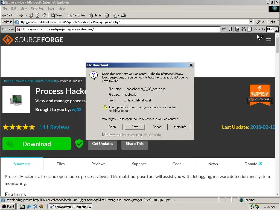Image resolution: width=280 pixels, height=210 pixels.
Task: Click the Quality PNG field
Action: [x=270, y=29]
